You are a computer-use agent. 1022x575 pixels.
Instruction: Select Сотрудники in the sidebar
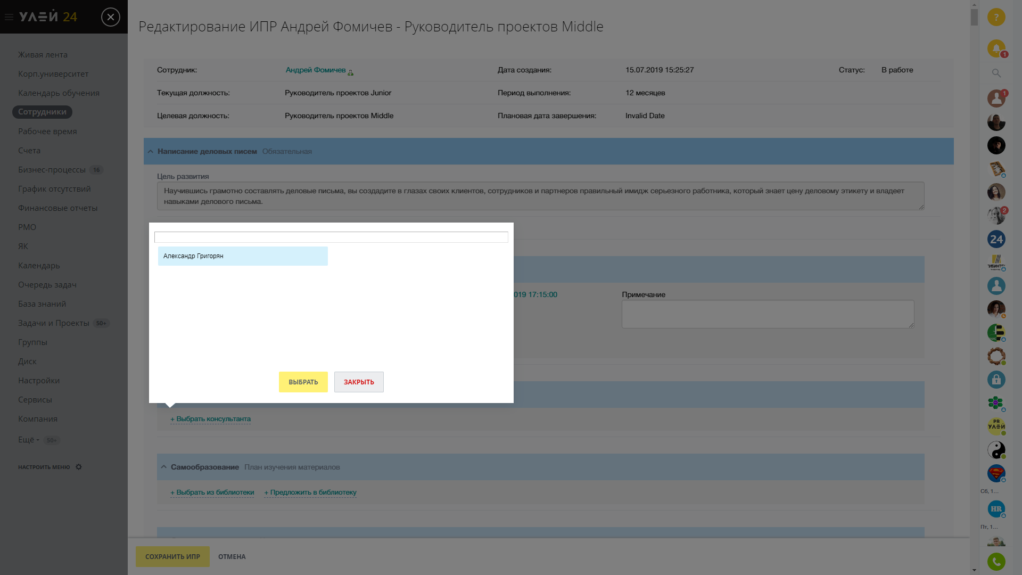point(42,112)
